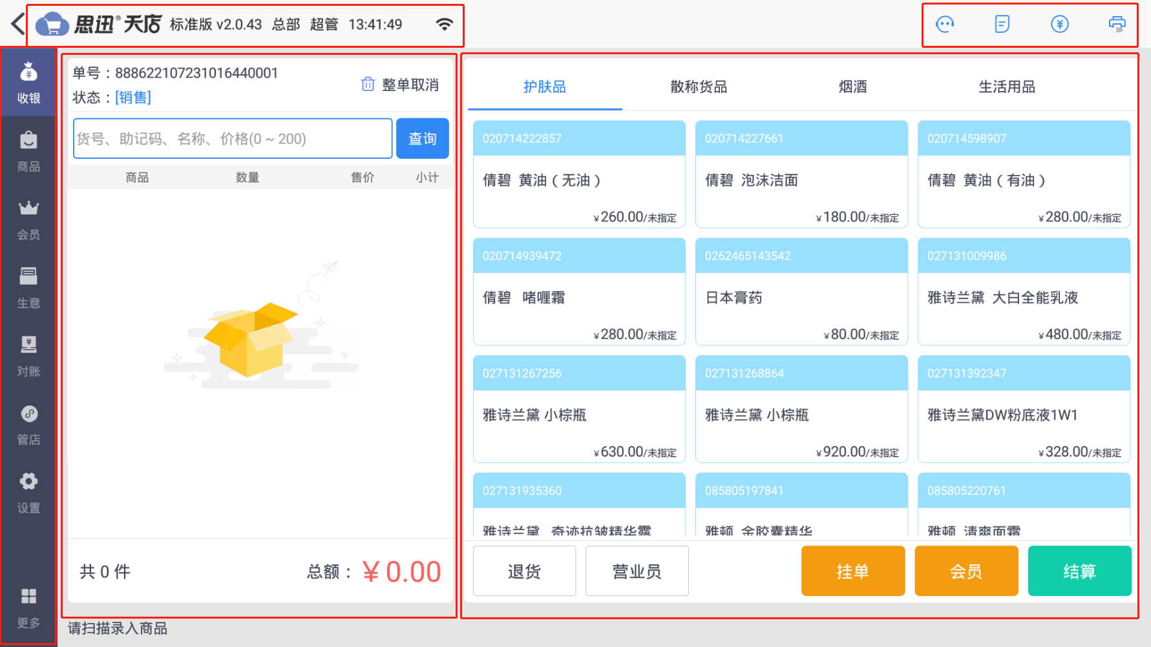Viewport: 1151px width, 647px height.
Task: Open the 生意 business sidebar icon
Action: point(28,288)
